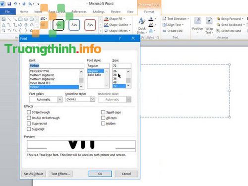
Task: Click Send Backward command
Action: [231, 25]
